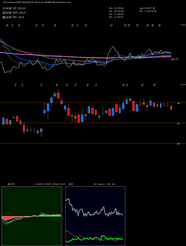Click the 'MACD:' panel heading
The width and height of the screenshot is (186, 246).
click(11, 184)
